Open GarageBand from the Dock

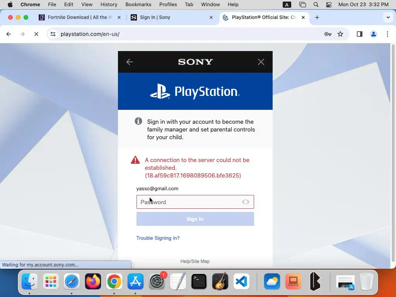[x=220, y=282]
